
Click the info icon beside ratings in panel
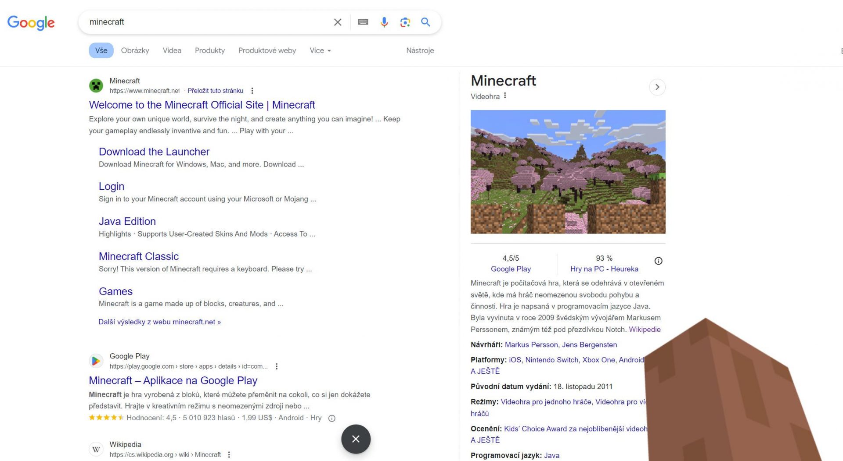[x=658, y=261]
